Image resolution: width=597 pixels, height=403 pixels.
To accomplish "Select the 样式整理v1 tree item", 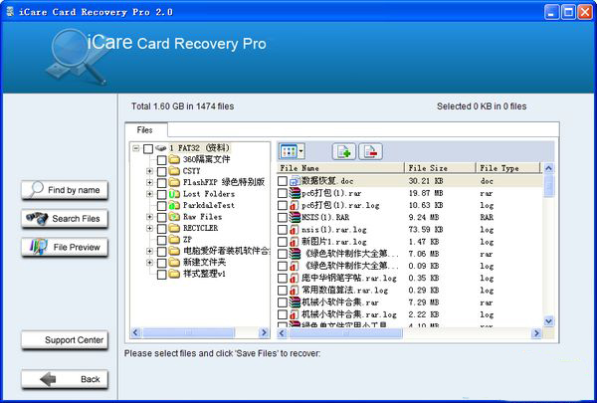I will pyautogui.click(x=204, y=274).
